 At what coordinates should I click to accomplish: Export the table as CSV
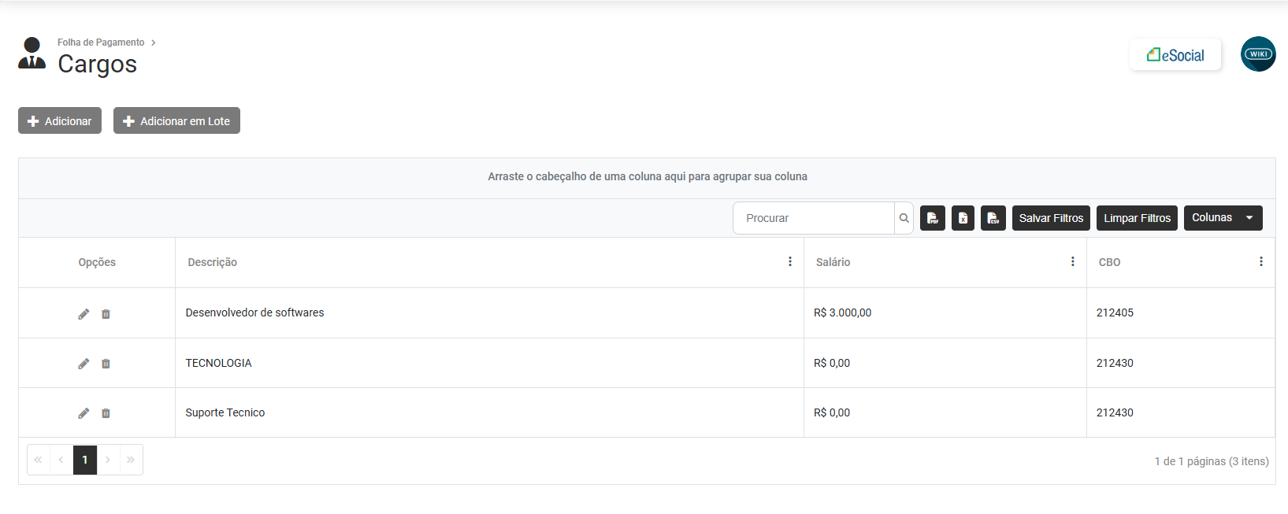coord(993,218)
